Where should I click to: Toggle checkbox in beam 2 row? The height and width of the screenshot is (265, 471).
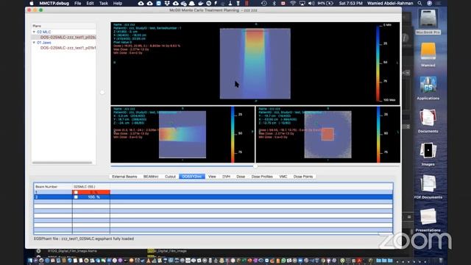click(x=76, y=197)
